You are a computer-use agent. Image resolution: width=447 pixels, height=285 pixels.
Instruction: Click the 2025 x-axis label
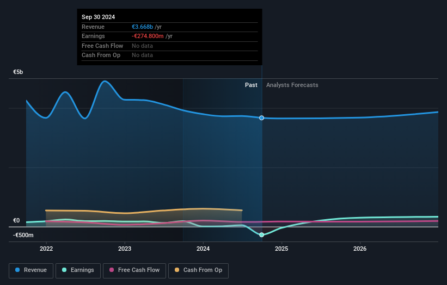click(281, 249)
